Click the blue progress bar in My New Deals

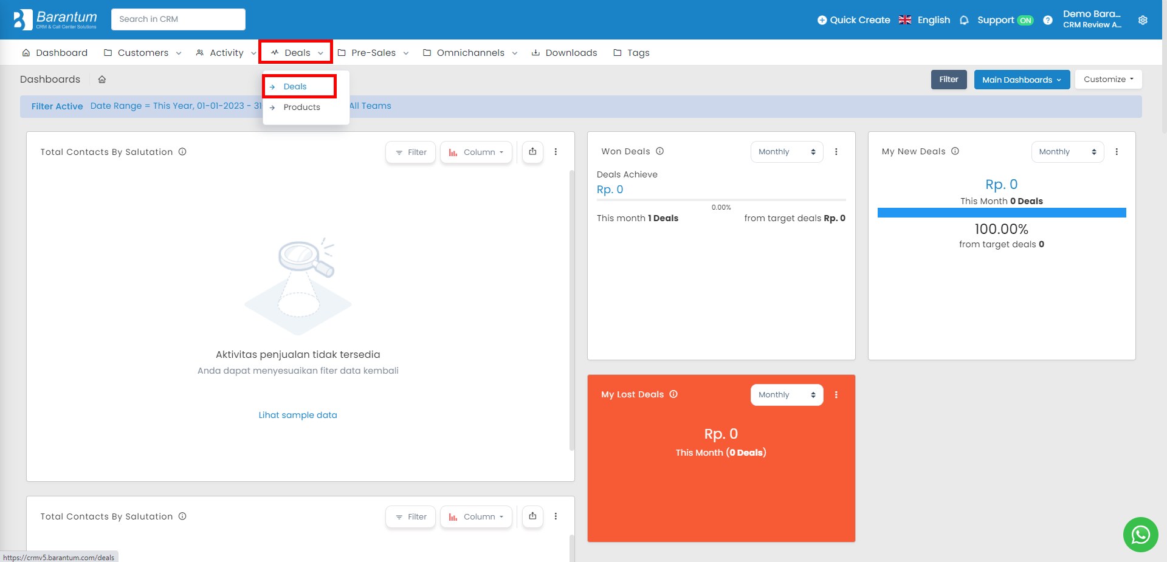pos(1001,213)
